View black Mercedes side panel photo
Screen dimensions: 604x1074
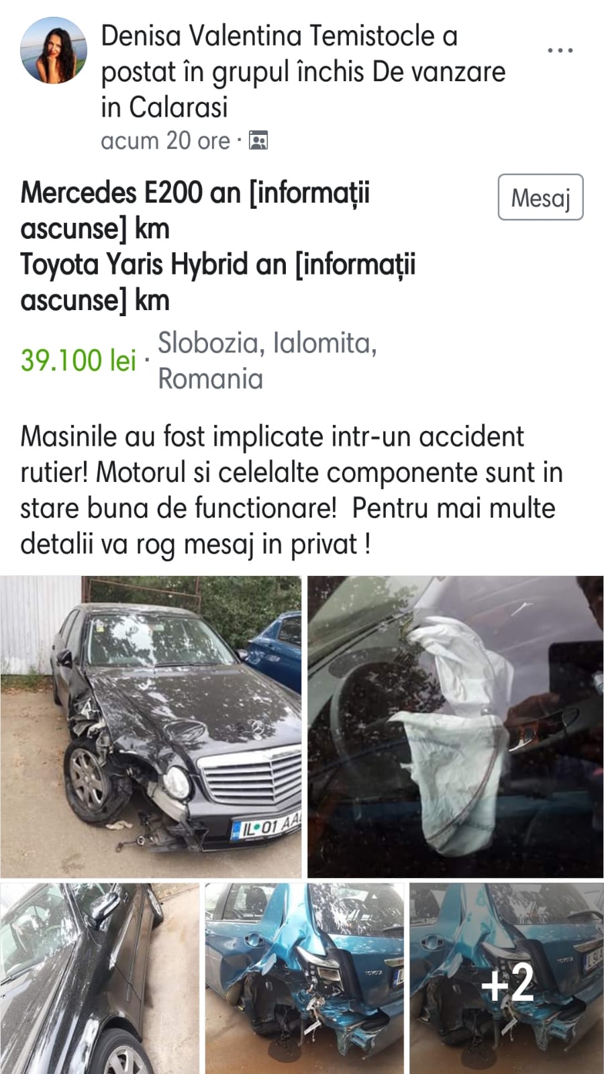tap(99, 979)
